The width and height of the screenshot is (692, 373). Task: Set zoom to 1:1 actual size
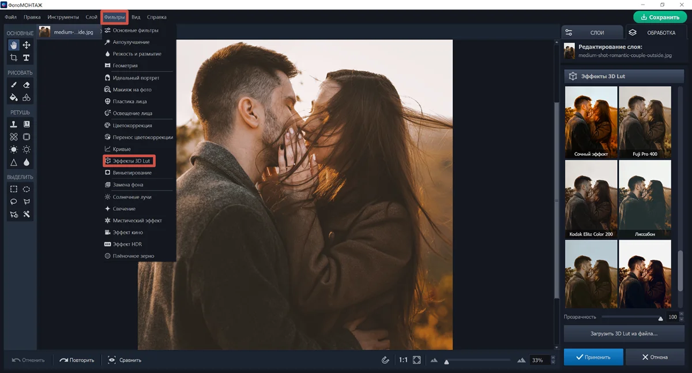coord(403,360)
